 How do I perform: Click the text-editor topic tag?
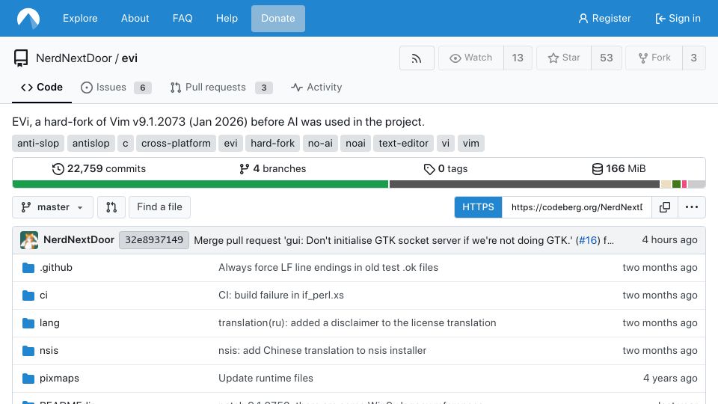point(403,144)
